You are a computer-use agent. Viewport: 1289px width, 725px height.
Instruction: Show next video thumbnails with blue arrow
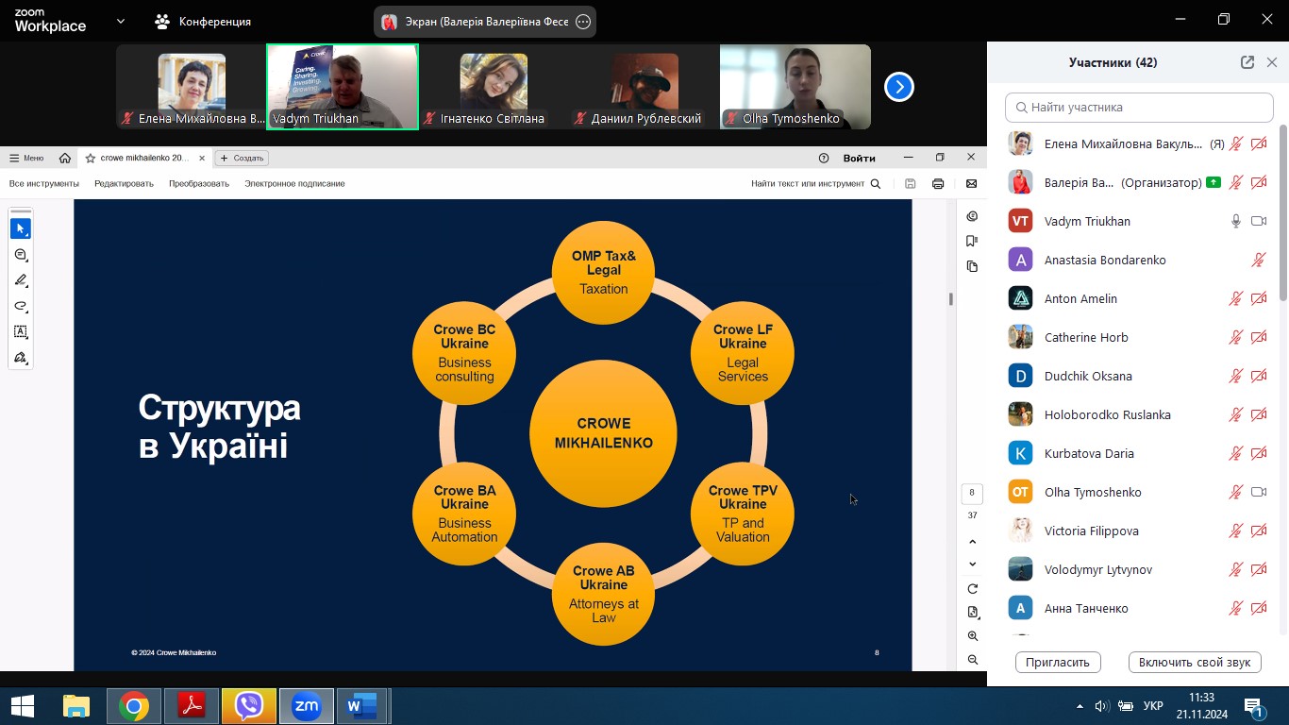point(899,87)
